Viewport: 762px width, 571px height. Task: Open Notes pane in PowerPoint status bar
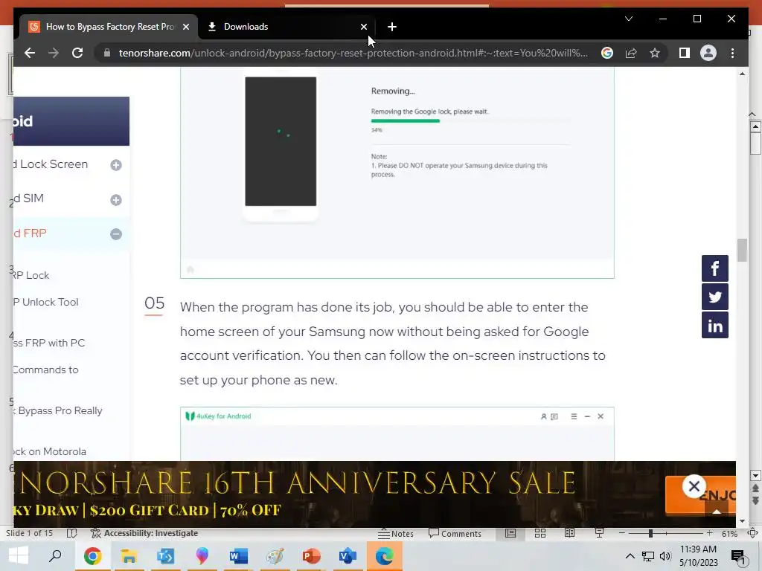(x=396, y=534)
